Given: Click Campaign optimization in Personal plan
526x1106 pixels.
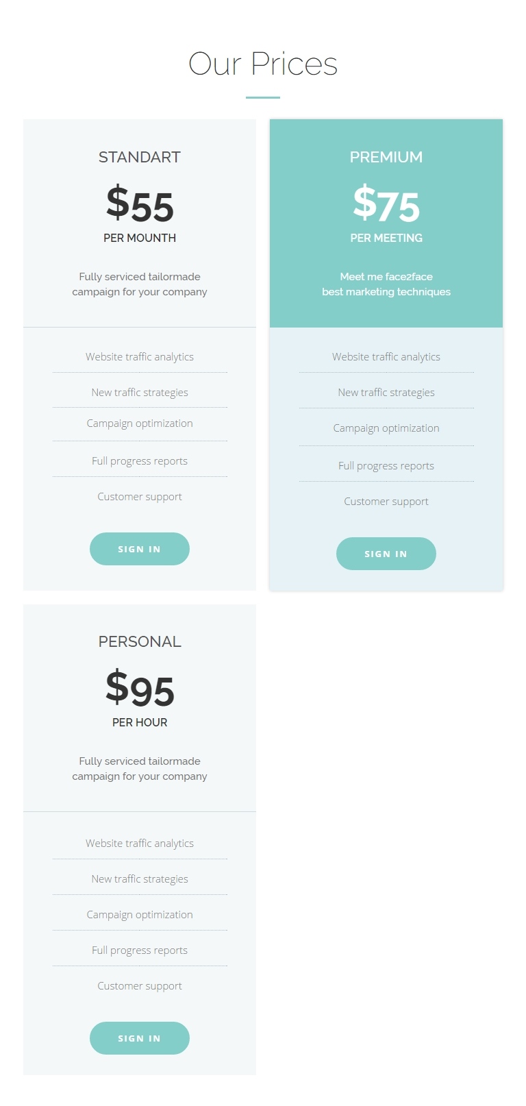Looking at the screenshot, I should tap(140, 915).
